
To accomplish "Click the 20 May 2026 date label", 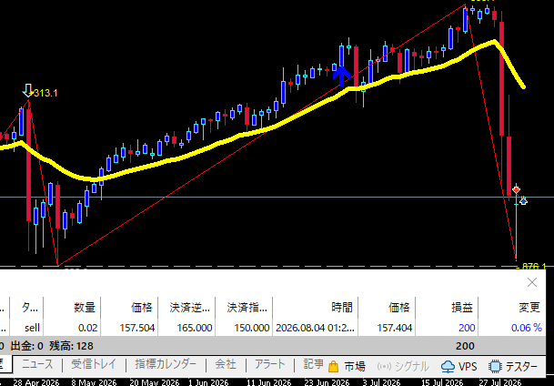I will point(155,382).
